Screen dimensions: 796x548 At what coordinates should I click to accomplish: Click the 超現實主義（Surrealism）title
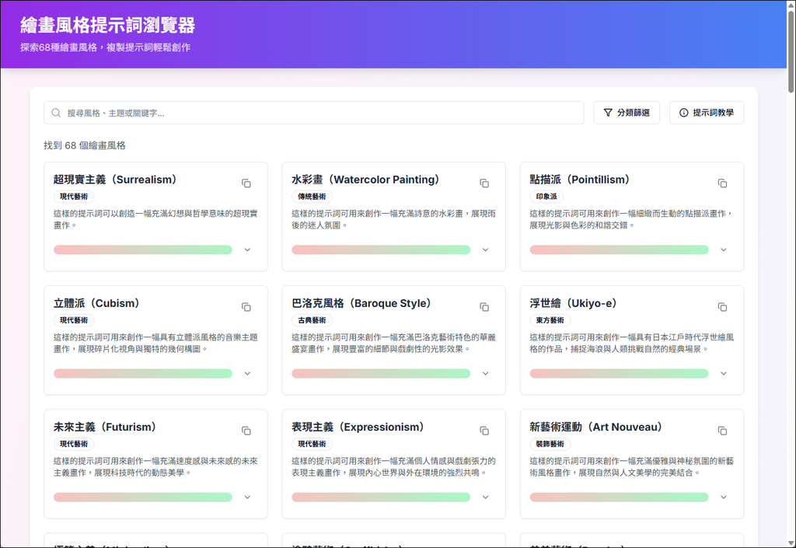pos(115,180)
